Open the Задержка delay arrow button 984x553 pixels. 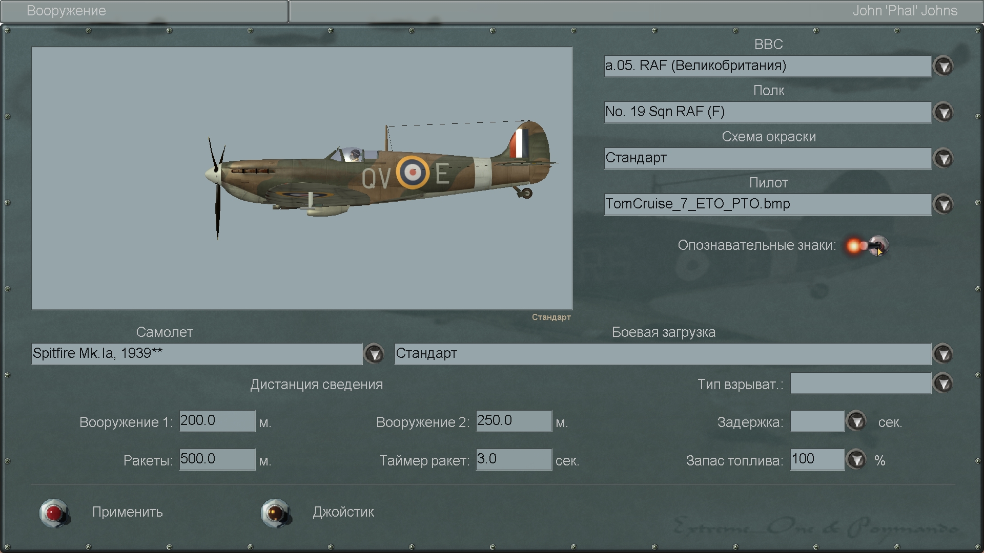point(856,421)
